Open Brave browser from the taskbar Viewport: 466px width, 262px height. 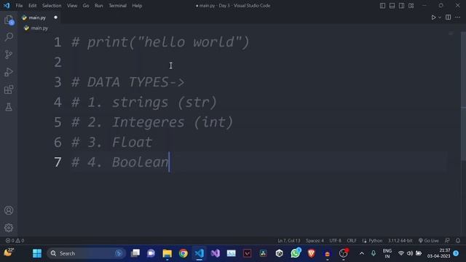point(311,253)
